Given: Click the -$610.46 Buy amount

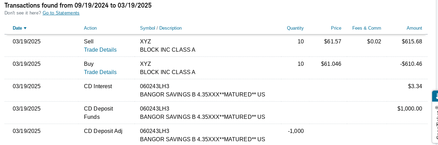Looking at the screenshot, I should pos(411,64).
